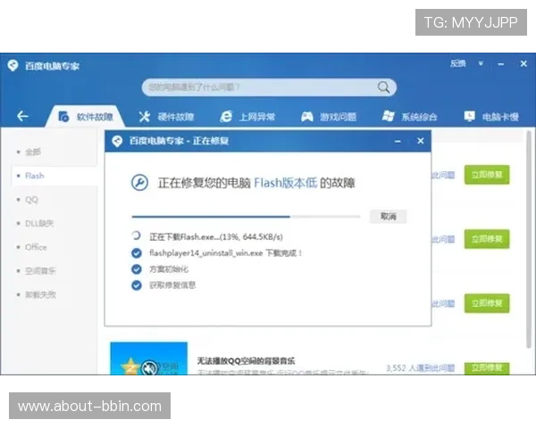Click the 3,552 人遇到此问题 text

tap(421, 368)
